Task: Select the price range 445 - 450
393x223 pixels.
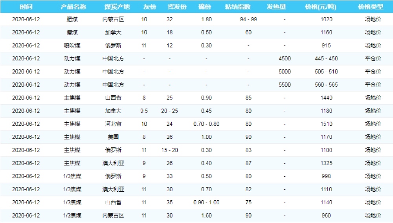Action: pos(326,59)
